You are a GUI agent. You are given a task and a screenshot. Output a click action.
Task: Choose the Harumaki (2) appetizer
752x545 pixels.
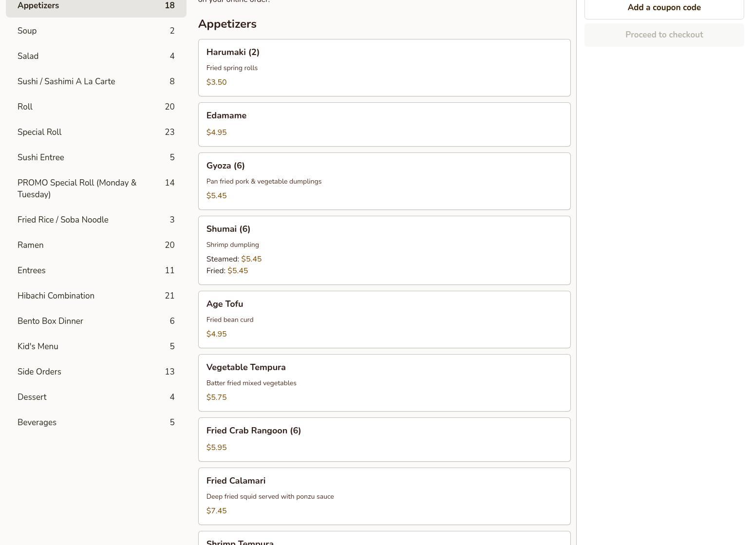pos(384,68)
